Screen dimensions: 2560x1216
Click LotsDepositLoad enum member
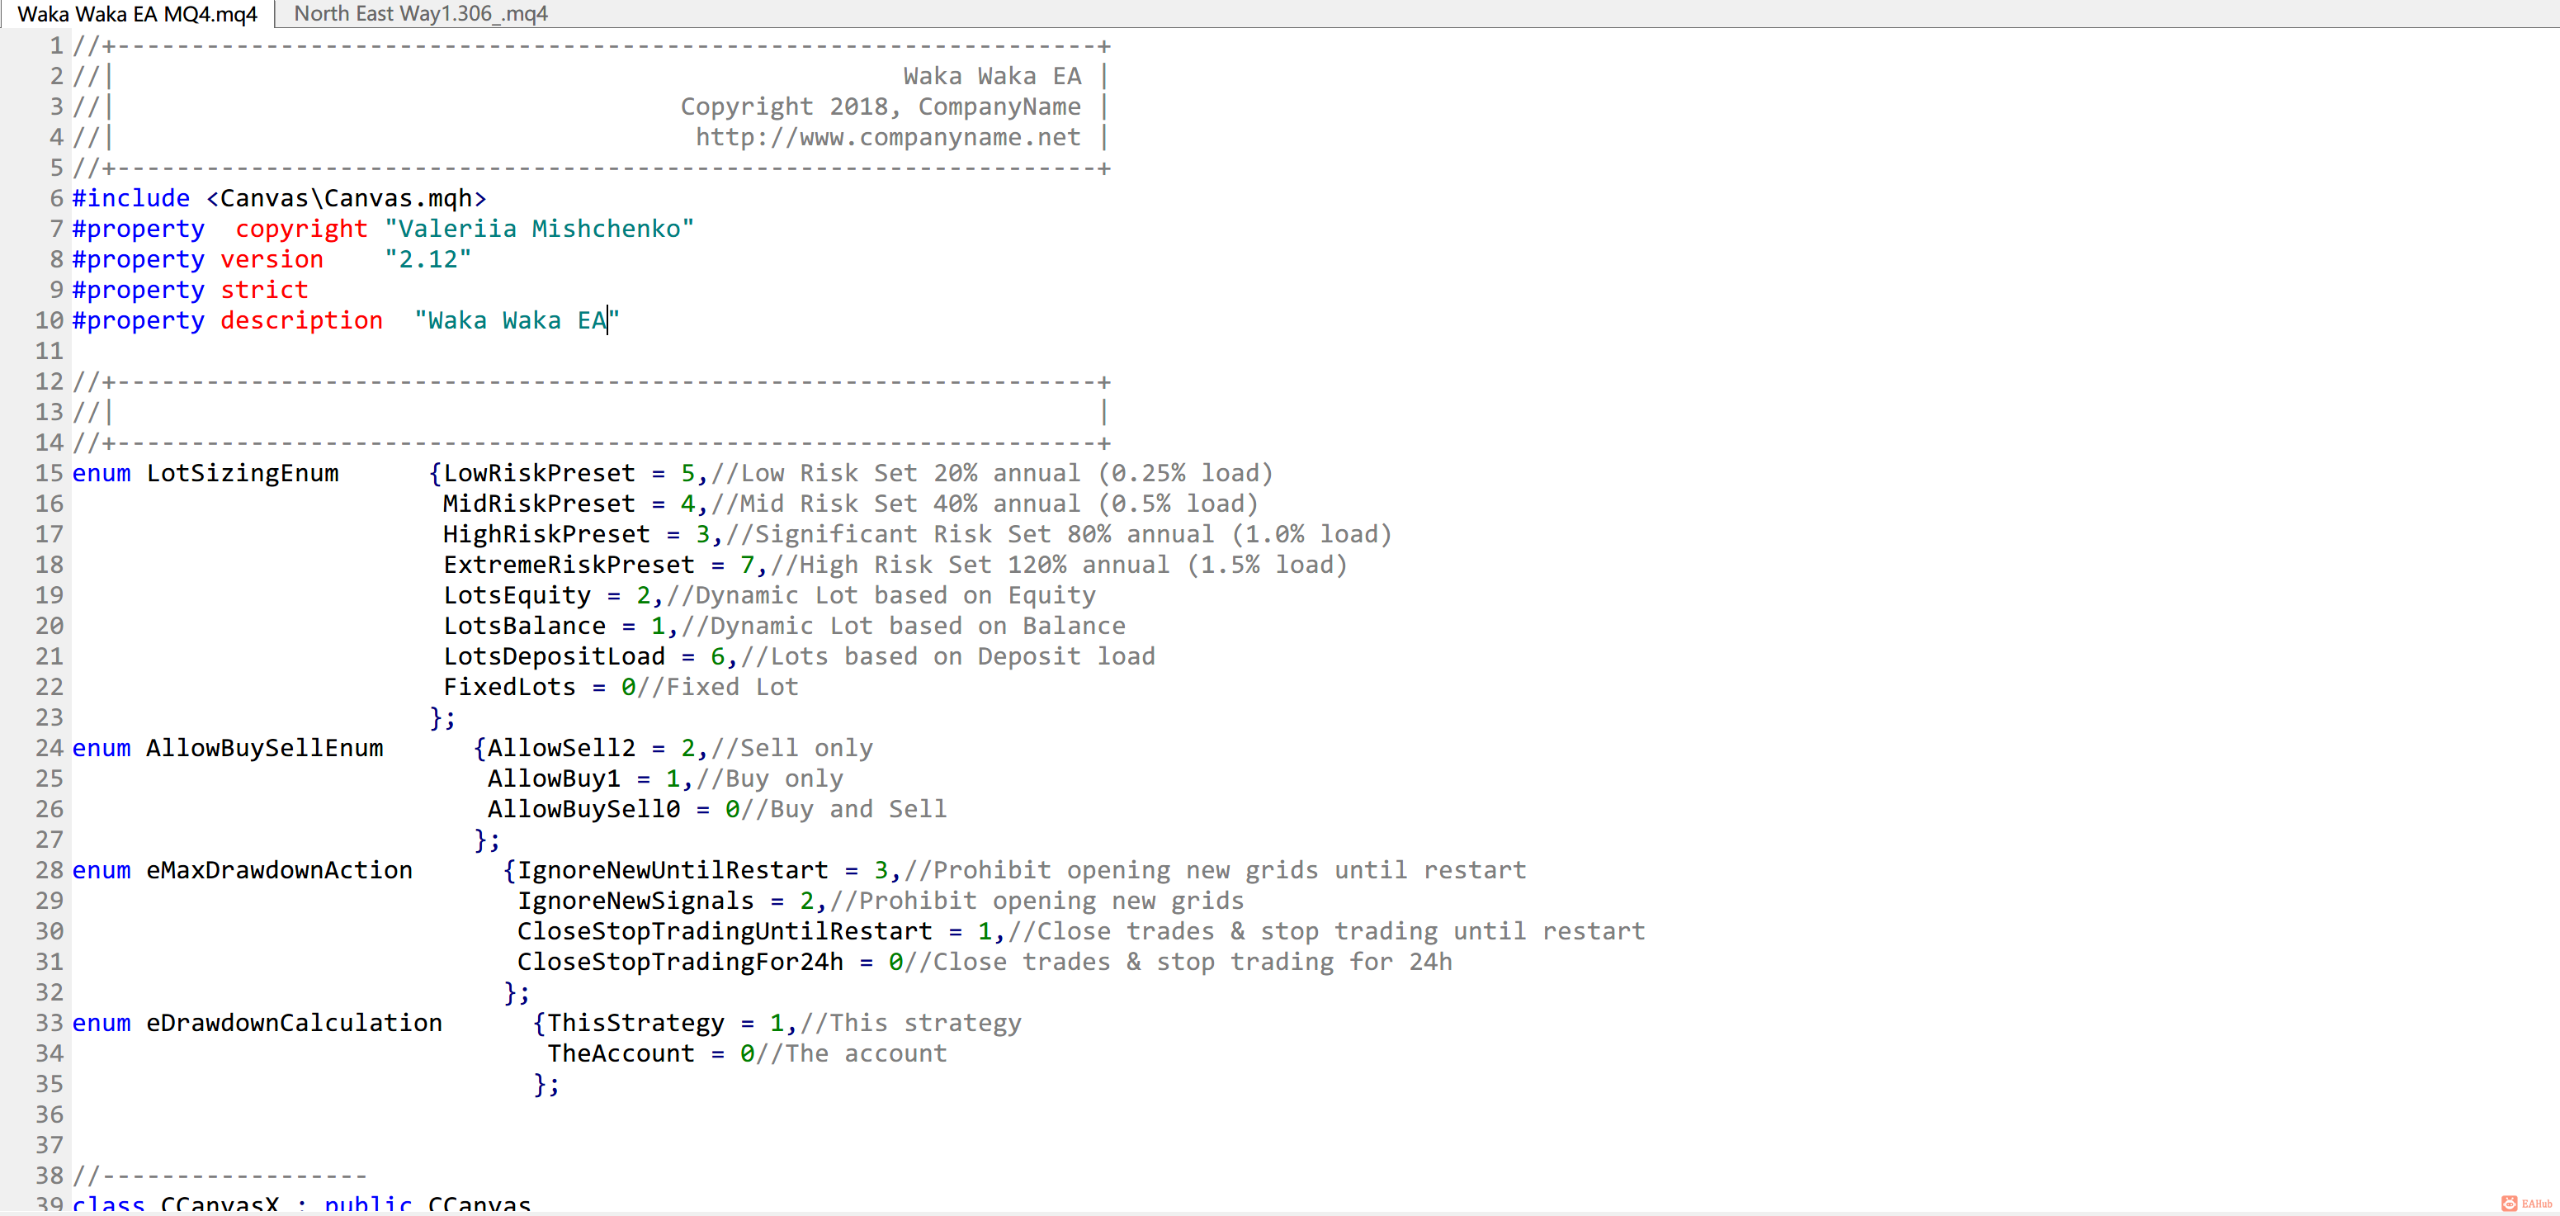554,656
